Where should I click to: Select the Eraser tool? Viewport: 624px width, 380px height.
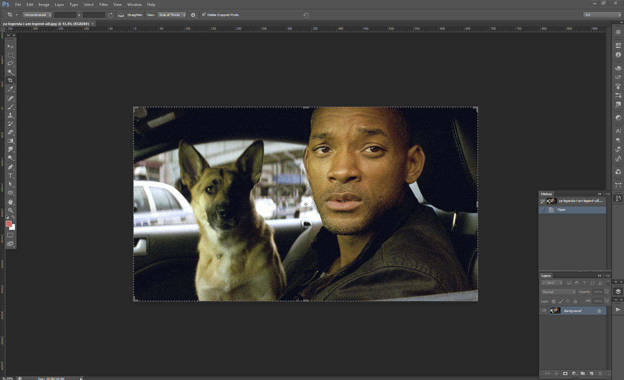tap(10, 132)
